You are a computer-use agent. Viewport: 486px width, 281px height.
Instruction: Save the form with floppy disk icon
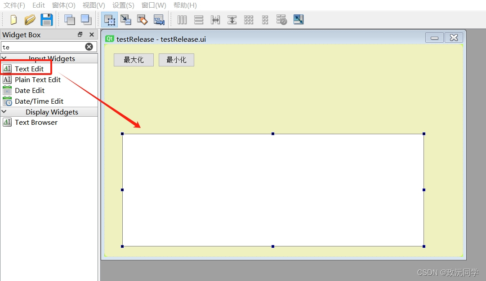[x=47, y=20]
